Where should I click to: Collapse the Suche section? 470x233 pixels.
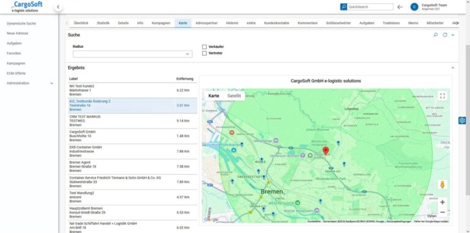pos(453,35)
